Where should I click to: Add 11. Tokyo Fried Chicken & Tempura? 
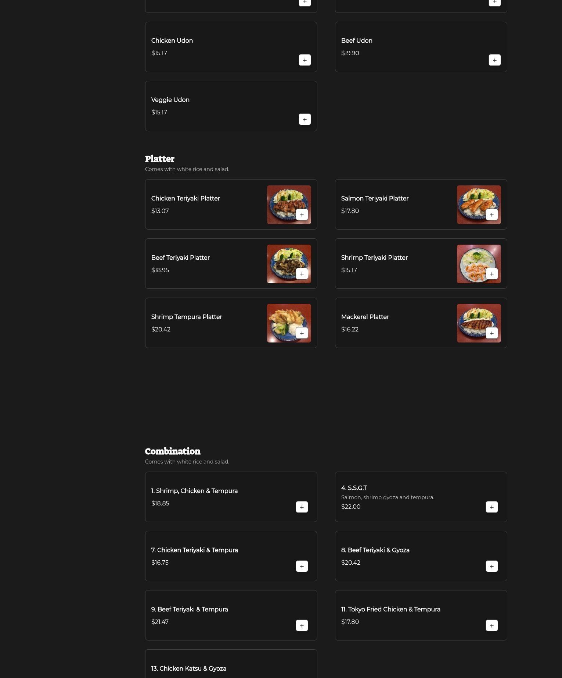tap(492, 625)
